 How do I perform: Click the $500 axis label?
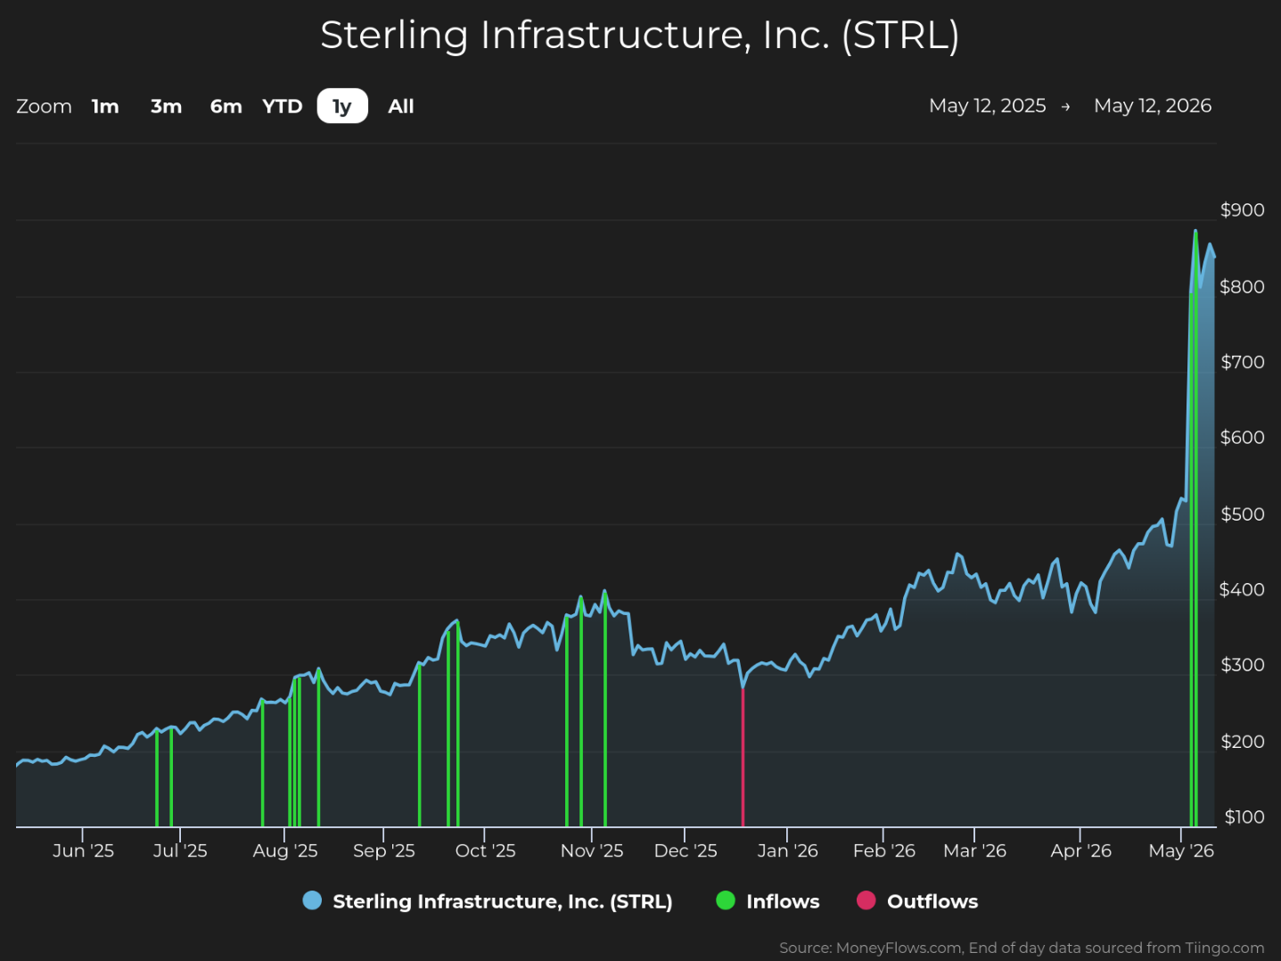(x=1242, y=514)
